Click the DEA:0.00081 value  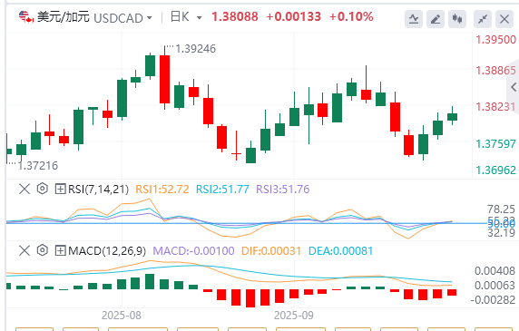click(340, 251)
